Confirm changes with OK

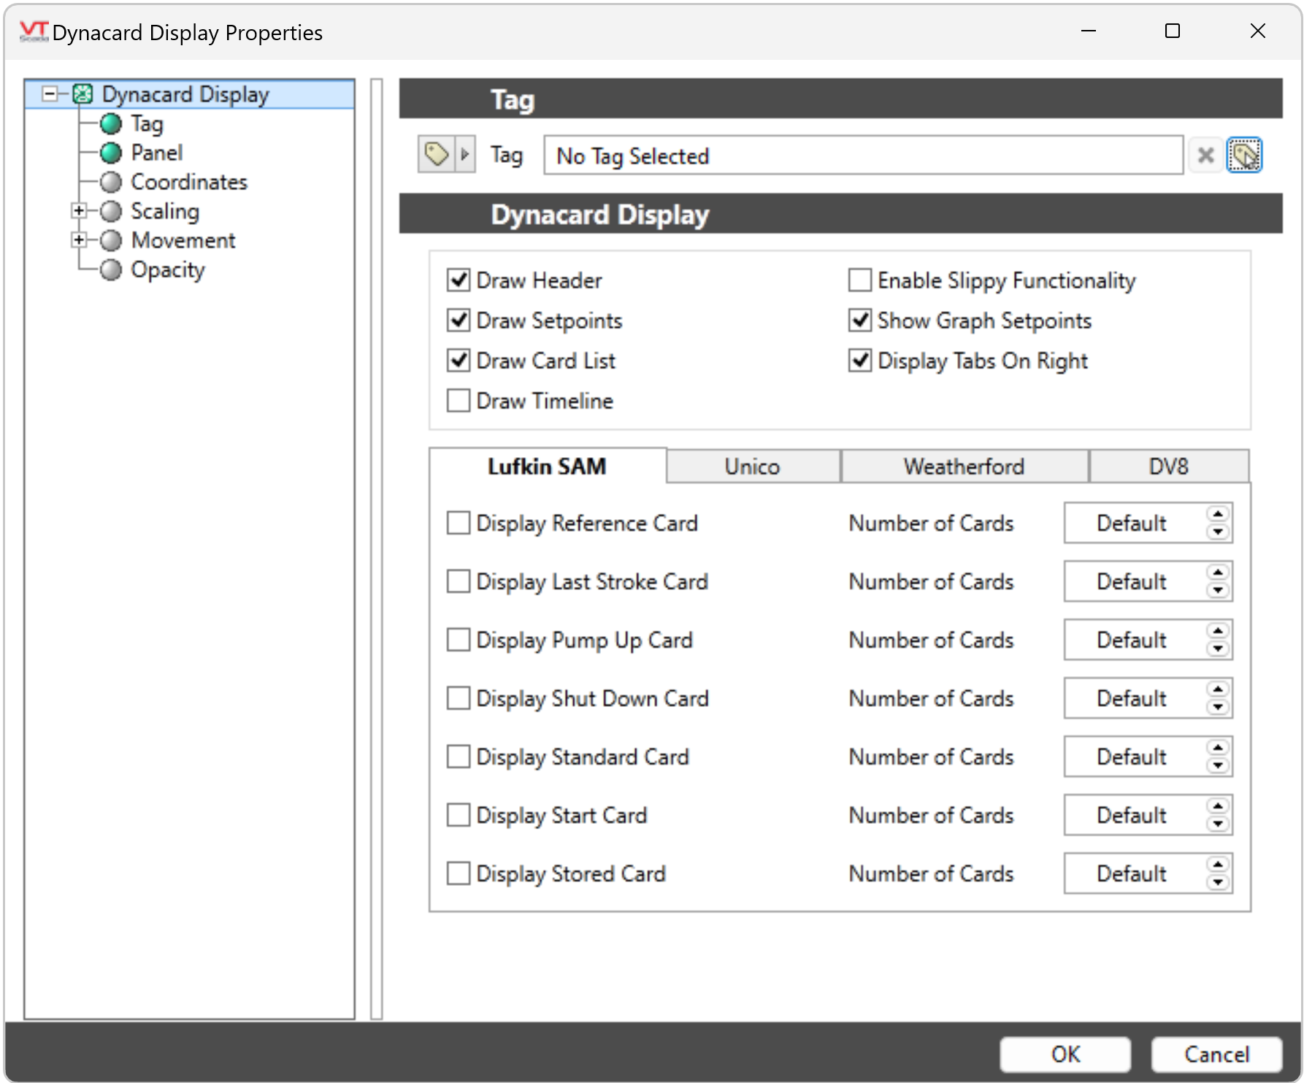pos(1065,1054)
